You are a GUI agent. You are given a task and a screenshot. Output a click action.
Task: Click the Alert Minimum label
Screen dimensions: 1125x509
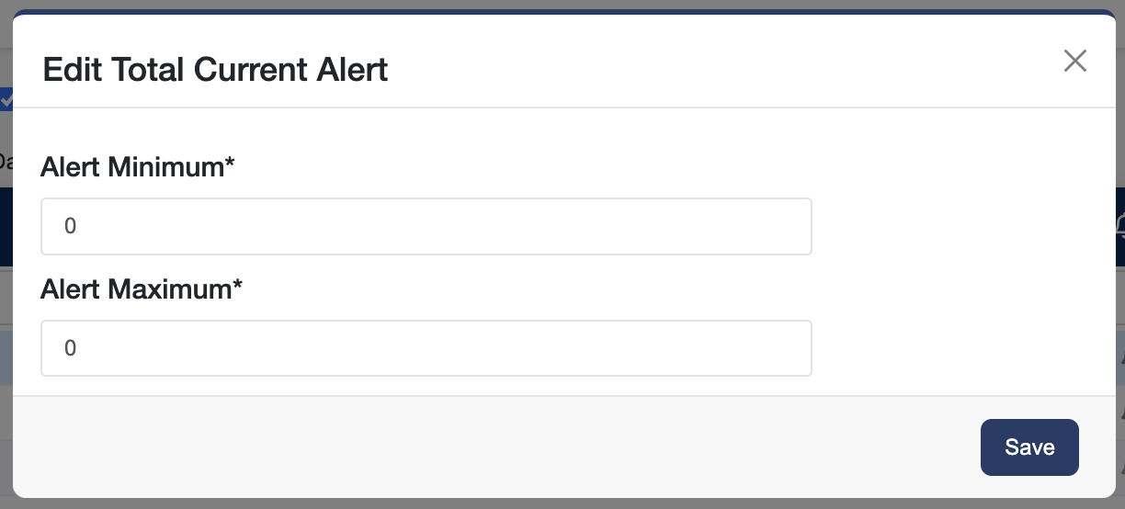(x=131, y=167)
